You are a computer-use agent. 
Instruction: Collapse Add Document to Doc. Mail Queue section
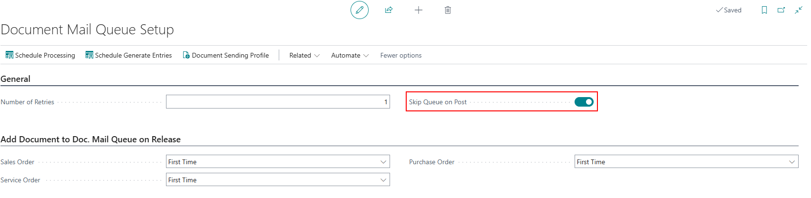click(x=91, y=139)
